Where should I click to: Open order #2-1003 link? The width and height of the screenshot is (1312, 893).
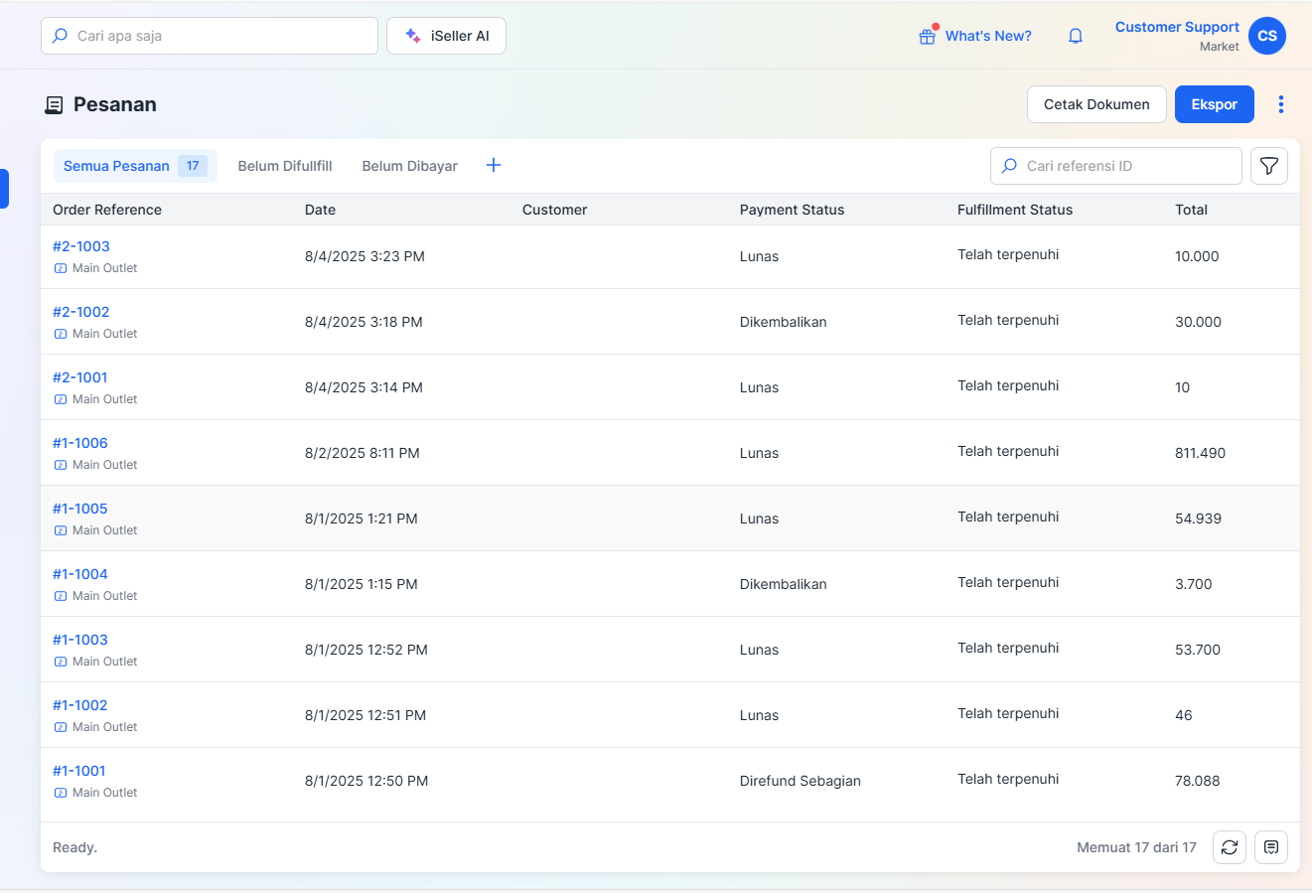(81, 246)
